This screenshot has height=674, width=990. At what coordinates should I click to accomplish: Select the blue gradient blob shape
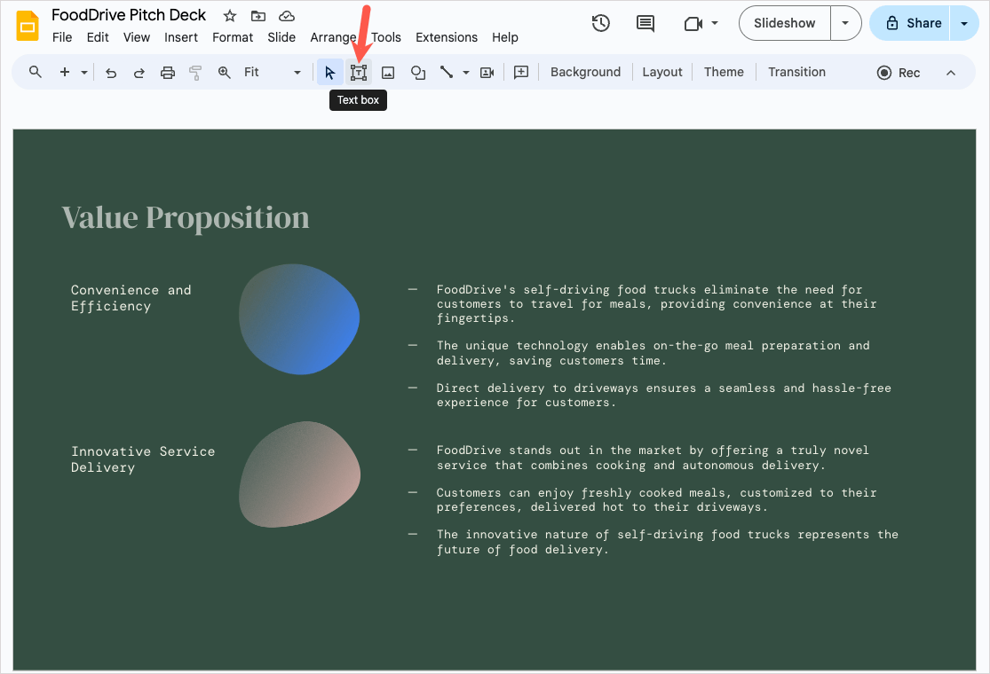click(299, 319)
